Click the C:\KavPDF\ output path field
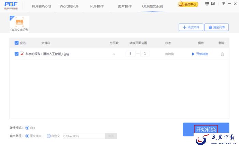This screenshot has width=239, height=146. (x=84, y=136)
